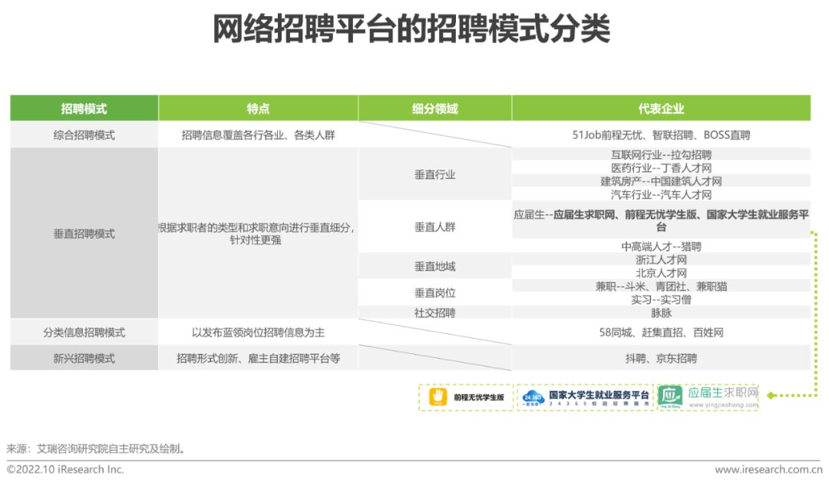Click 医药行业--丁香人才网 row
The image size is (829, 487).
tap(661, 167)
